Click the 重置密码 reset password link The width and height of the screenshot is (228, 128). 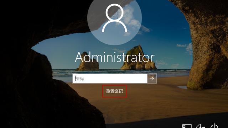pos(114,91)
